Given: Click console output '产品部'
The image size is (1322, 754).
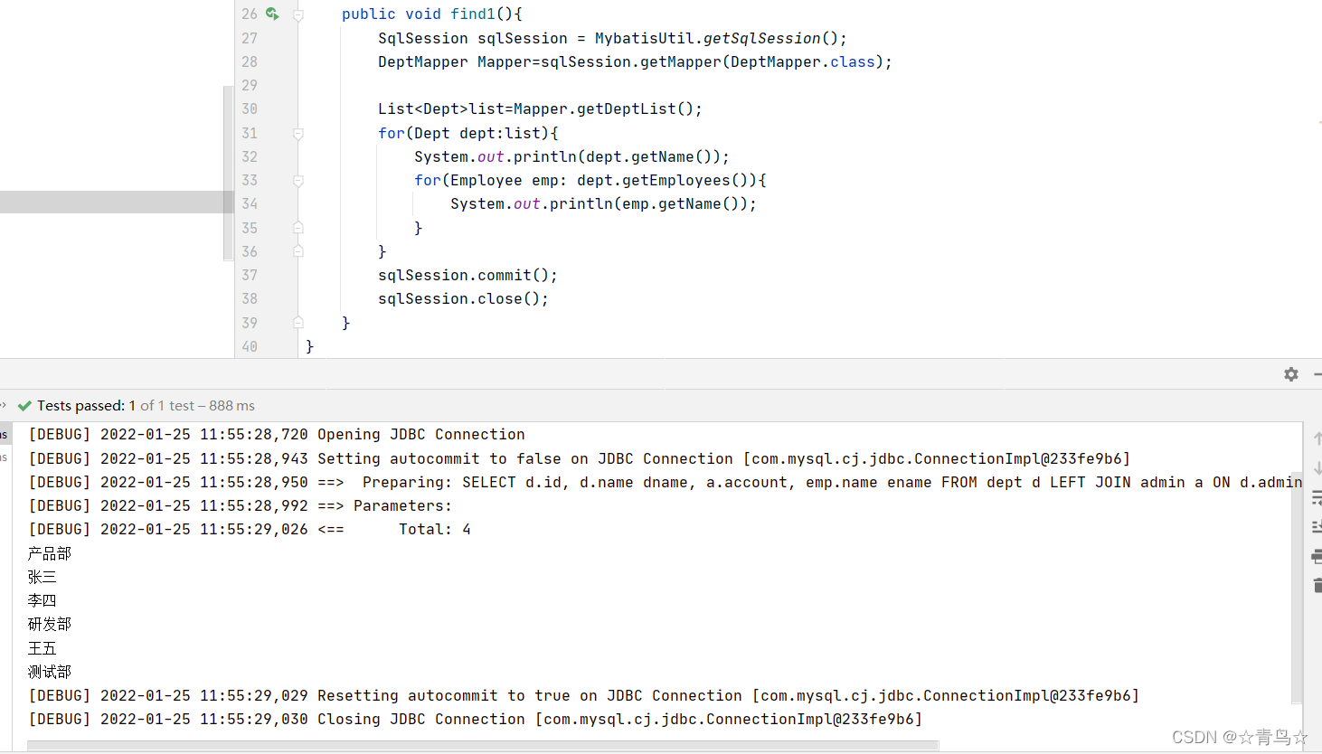Looking at the screenshot, I should click(50, 553).
